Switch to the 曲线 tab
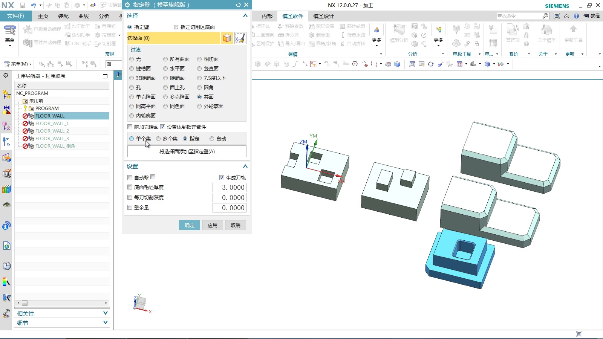The width and height of the screenshot is (603, 339). pos(84,16)
